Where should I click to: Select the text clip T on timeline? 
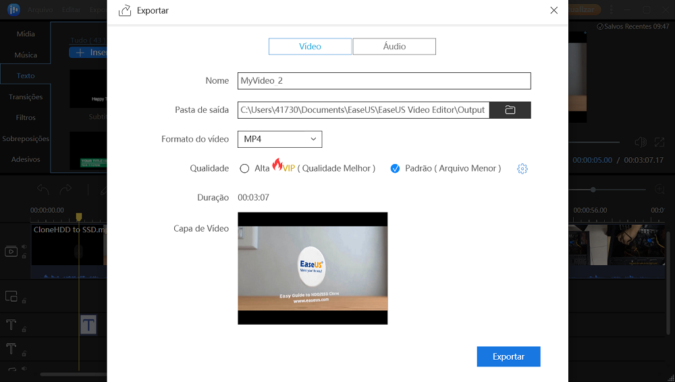coord(88,325)
